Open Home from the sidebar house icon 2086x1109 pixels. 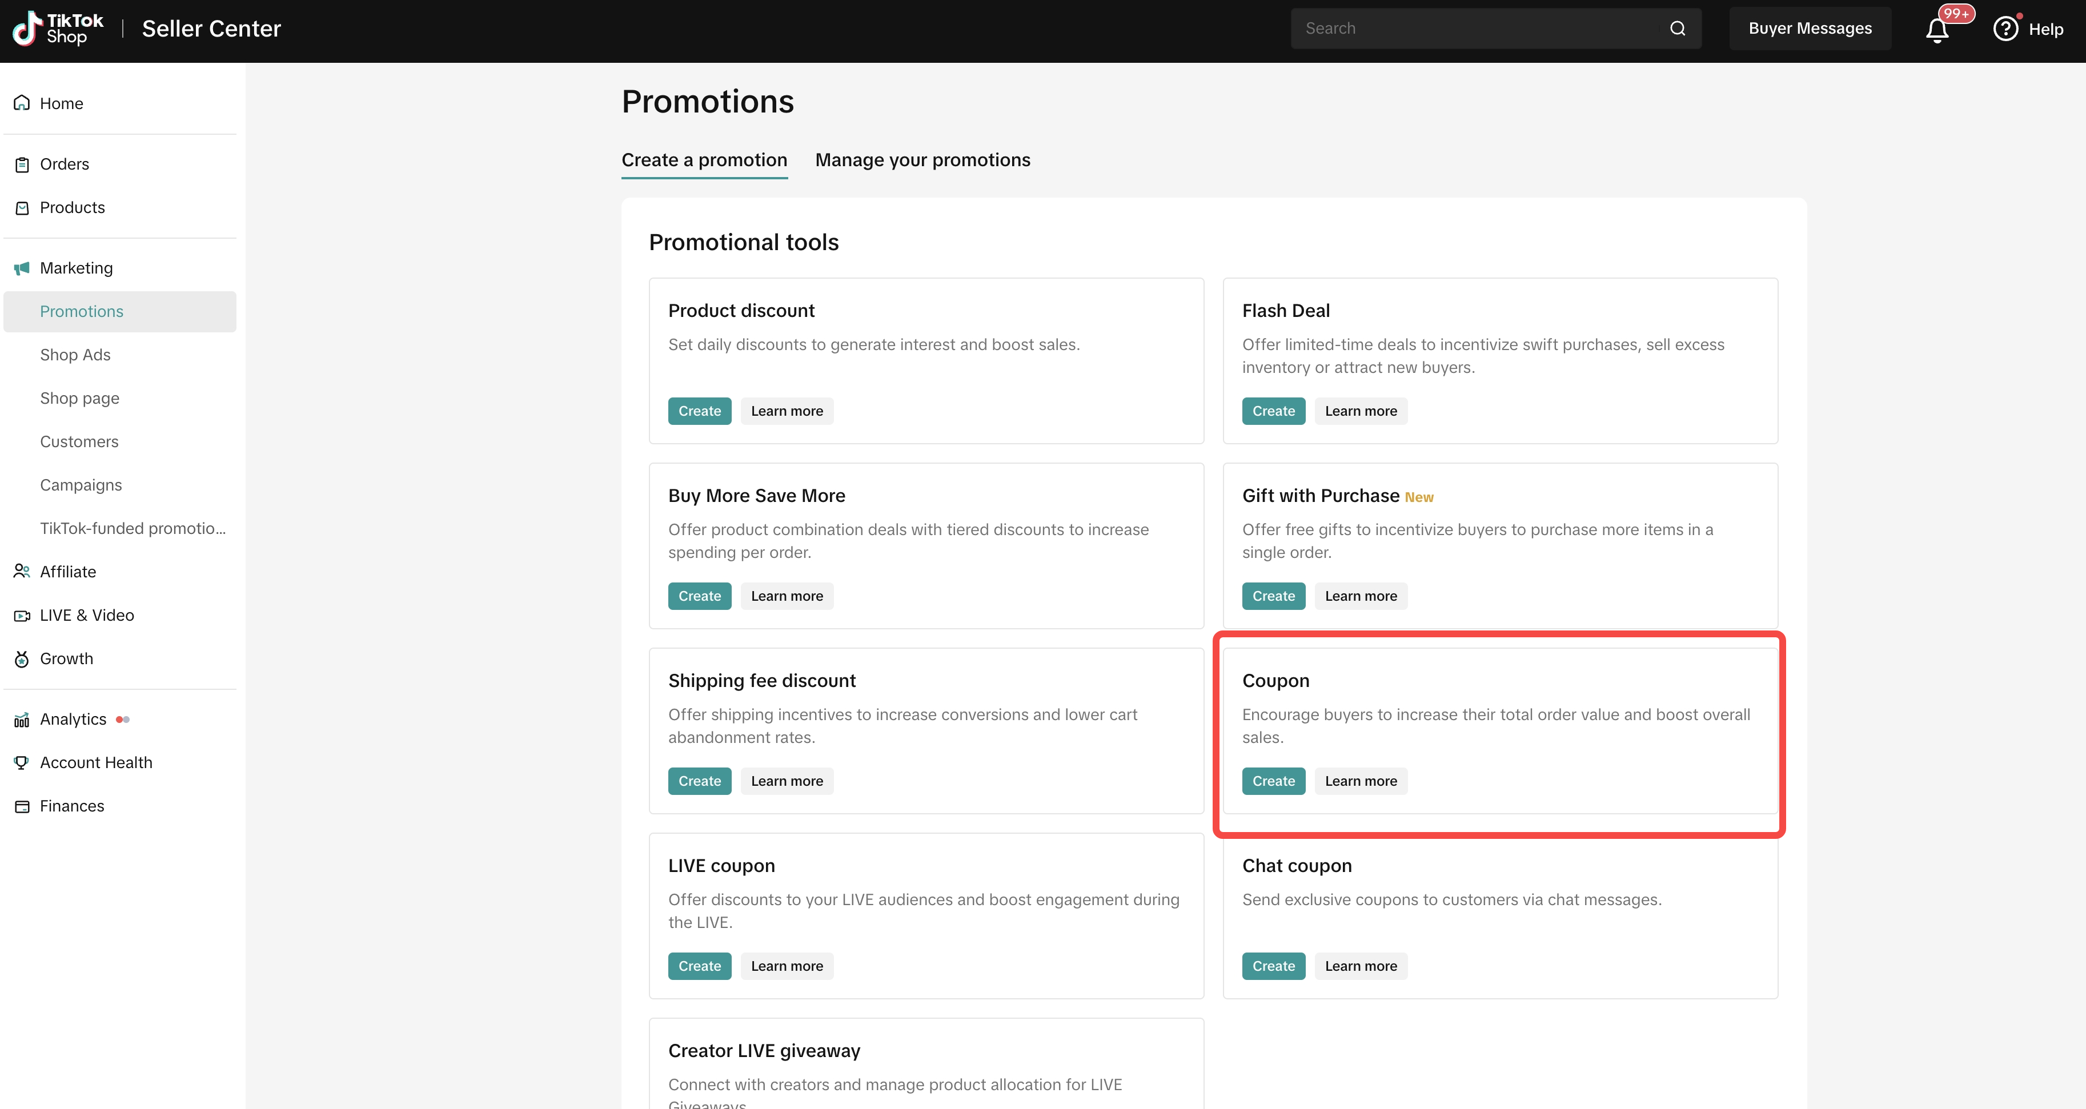(x=22, y=103)
